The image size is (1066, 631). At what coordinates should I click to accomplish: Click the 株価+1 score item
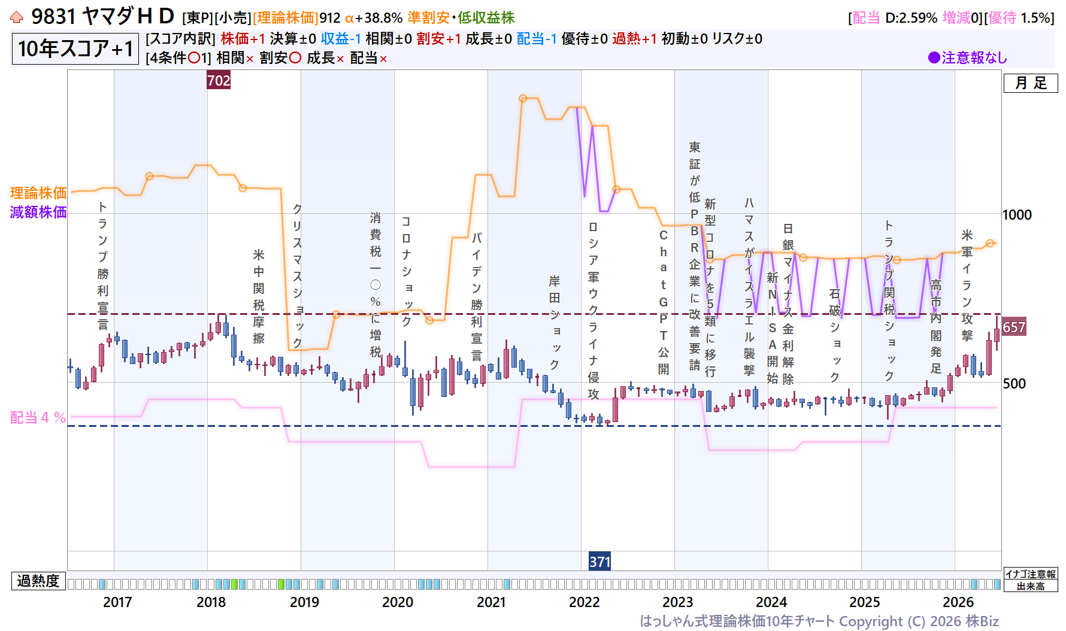click(x=243, y=39)
